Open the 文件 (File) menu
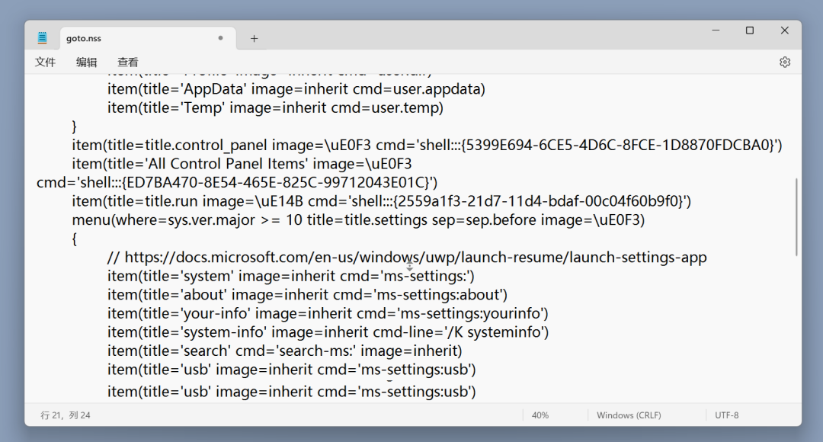823x442 pixels. pyautogui.click(x=45, y=62)
